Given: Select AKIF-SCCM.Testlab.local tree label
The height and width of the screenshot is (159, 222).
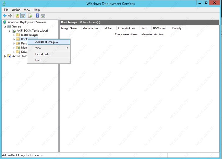Looking at the screenshot, I should point(32,30).
